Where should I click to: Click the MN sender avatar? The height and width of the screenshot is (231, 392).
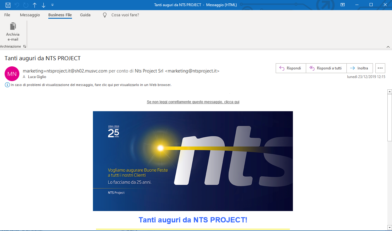(x=12, y=74)
